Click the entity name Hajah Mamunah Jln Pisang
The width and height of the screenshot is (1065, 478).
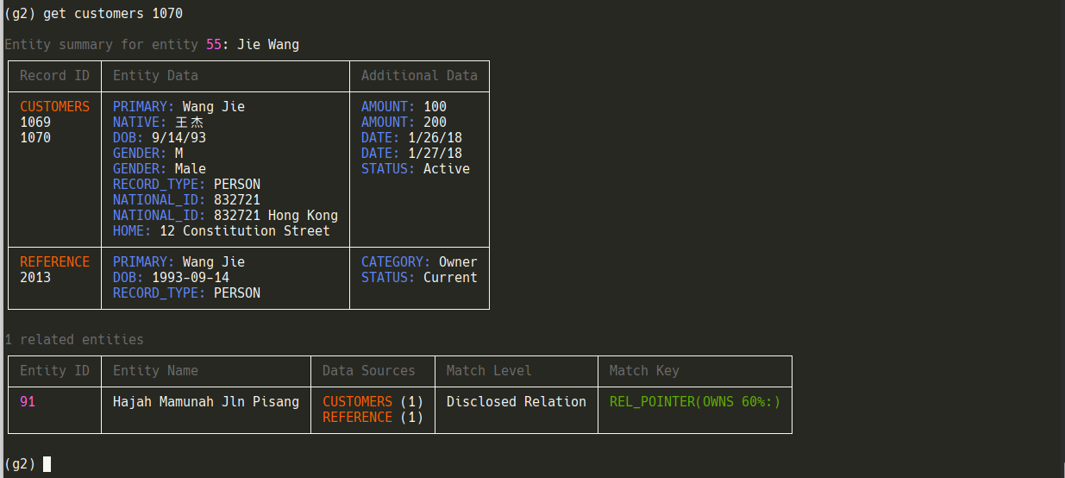(x=206, y=402)
